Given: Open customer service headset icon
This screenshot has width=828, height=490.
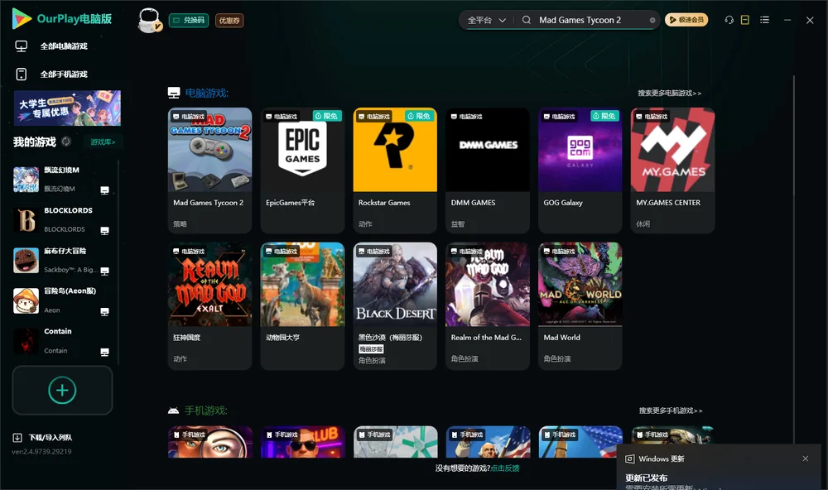Looking at the screenshot, I should pos(729,20).
